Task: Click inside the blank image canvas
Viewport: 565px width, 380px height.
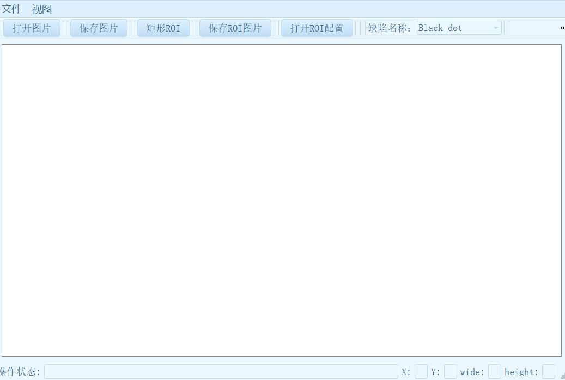Action: pos(282,200)
